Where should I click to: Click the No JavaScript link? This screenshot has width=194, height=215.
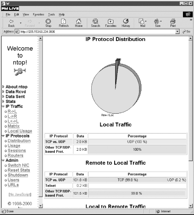coord(20,194)
